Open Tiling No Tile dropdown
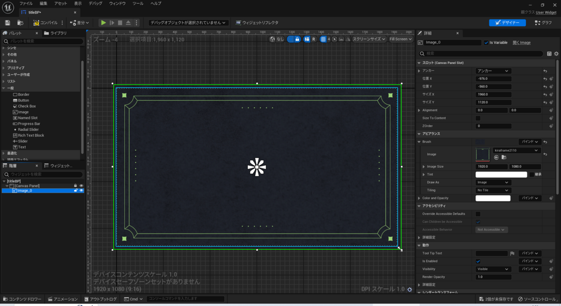The image size is (561, 306). point(493,190)
